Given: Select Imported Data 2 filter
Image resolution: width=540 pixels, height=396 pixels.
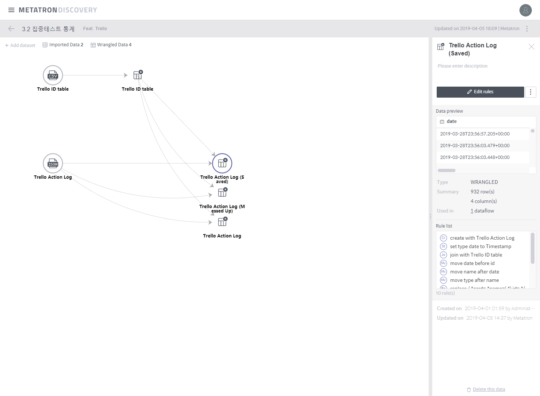Looking at the screenshot, I should click(x=63, y=45).
